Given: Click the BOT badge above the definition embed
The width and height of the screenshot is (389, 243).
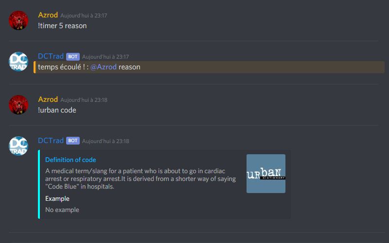Looking at the screenshot, I should point(72,141).
